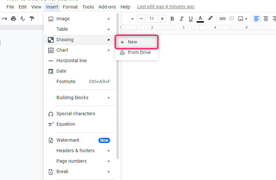Click the print icon
Viewport: 276px width, 180px height.
coord(13,19)
